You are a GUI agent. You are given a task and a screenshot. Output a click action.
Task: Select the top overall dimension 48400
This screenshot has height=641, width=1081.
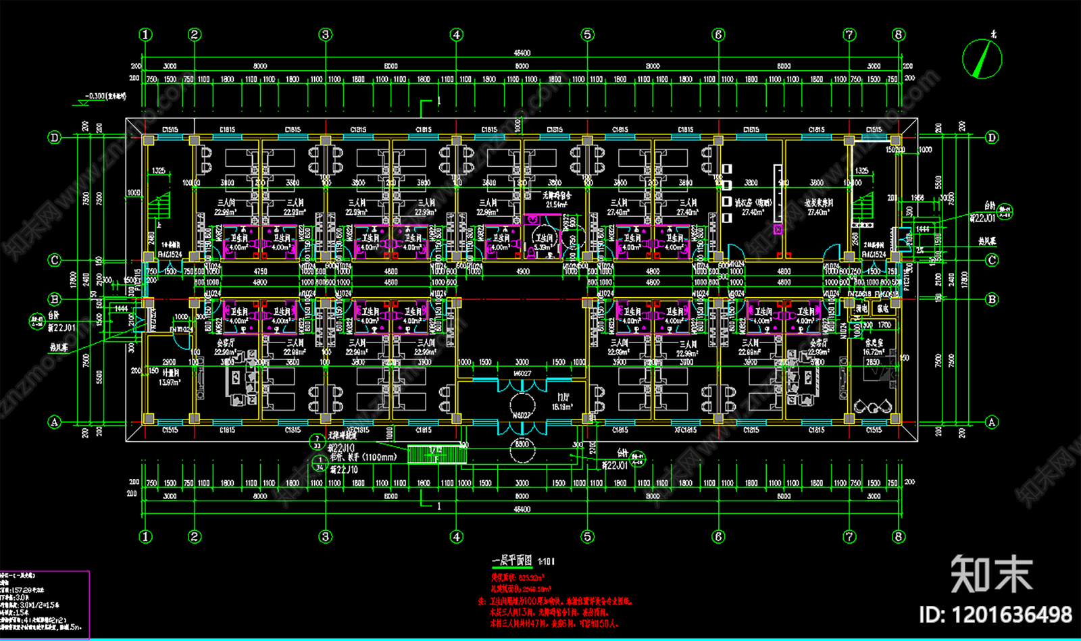point(522,53)
